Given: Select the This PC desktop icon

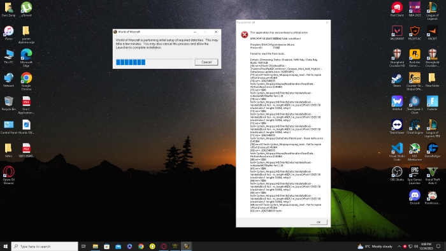Looking at the screenshot, I should pyautogui.click(x=8, y=56).
